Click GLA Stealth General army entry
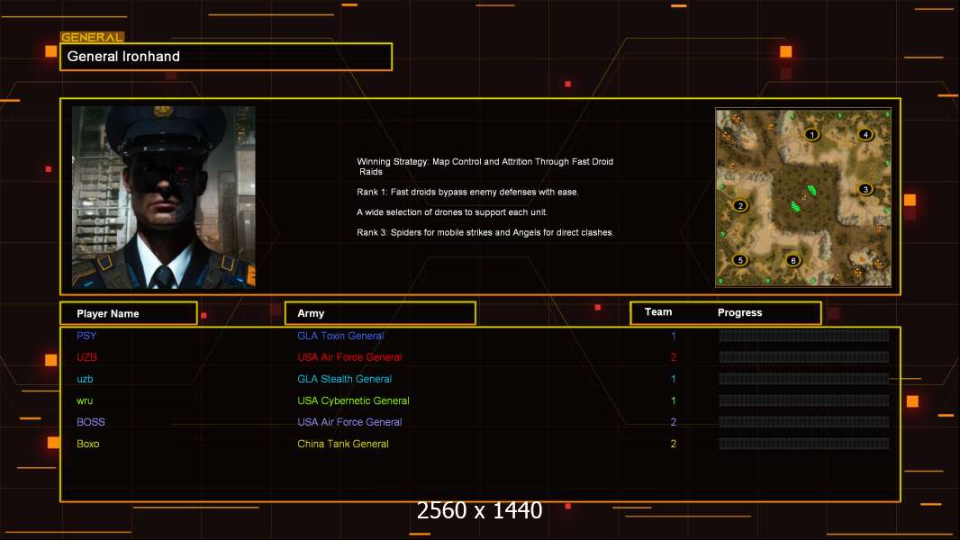 (x=344, y=379)
